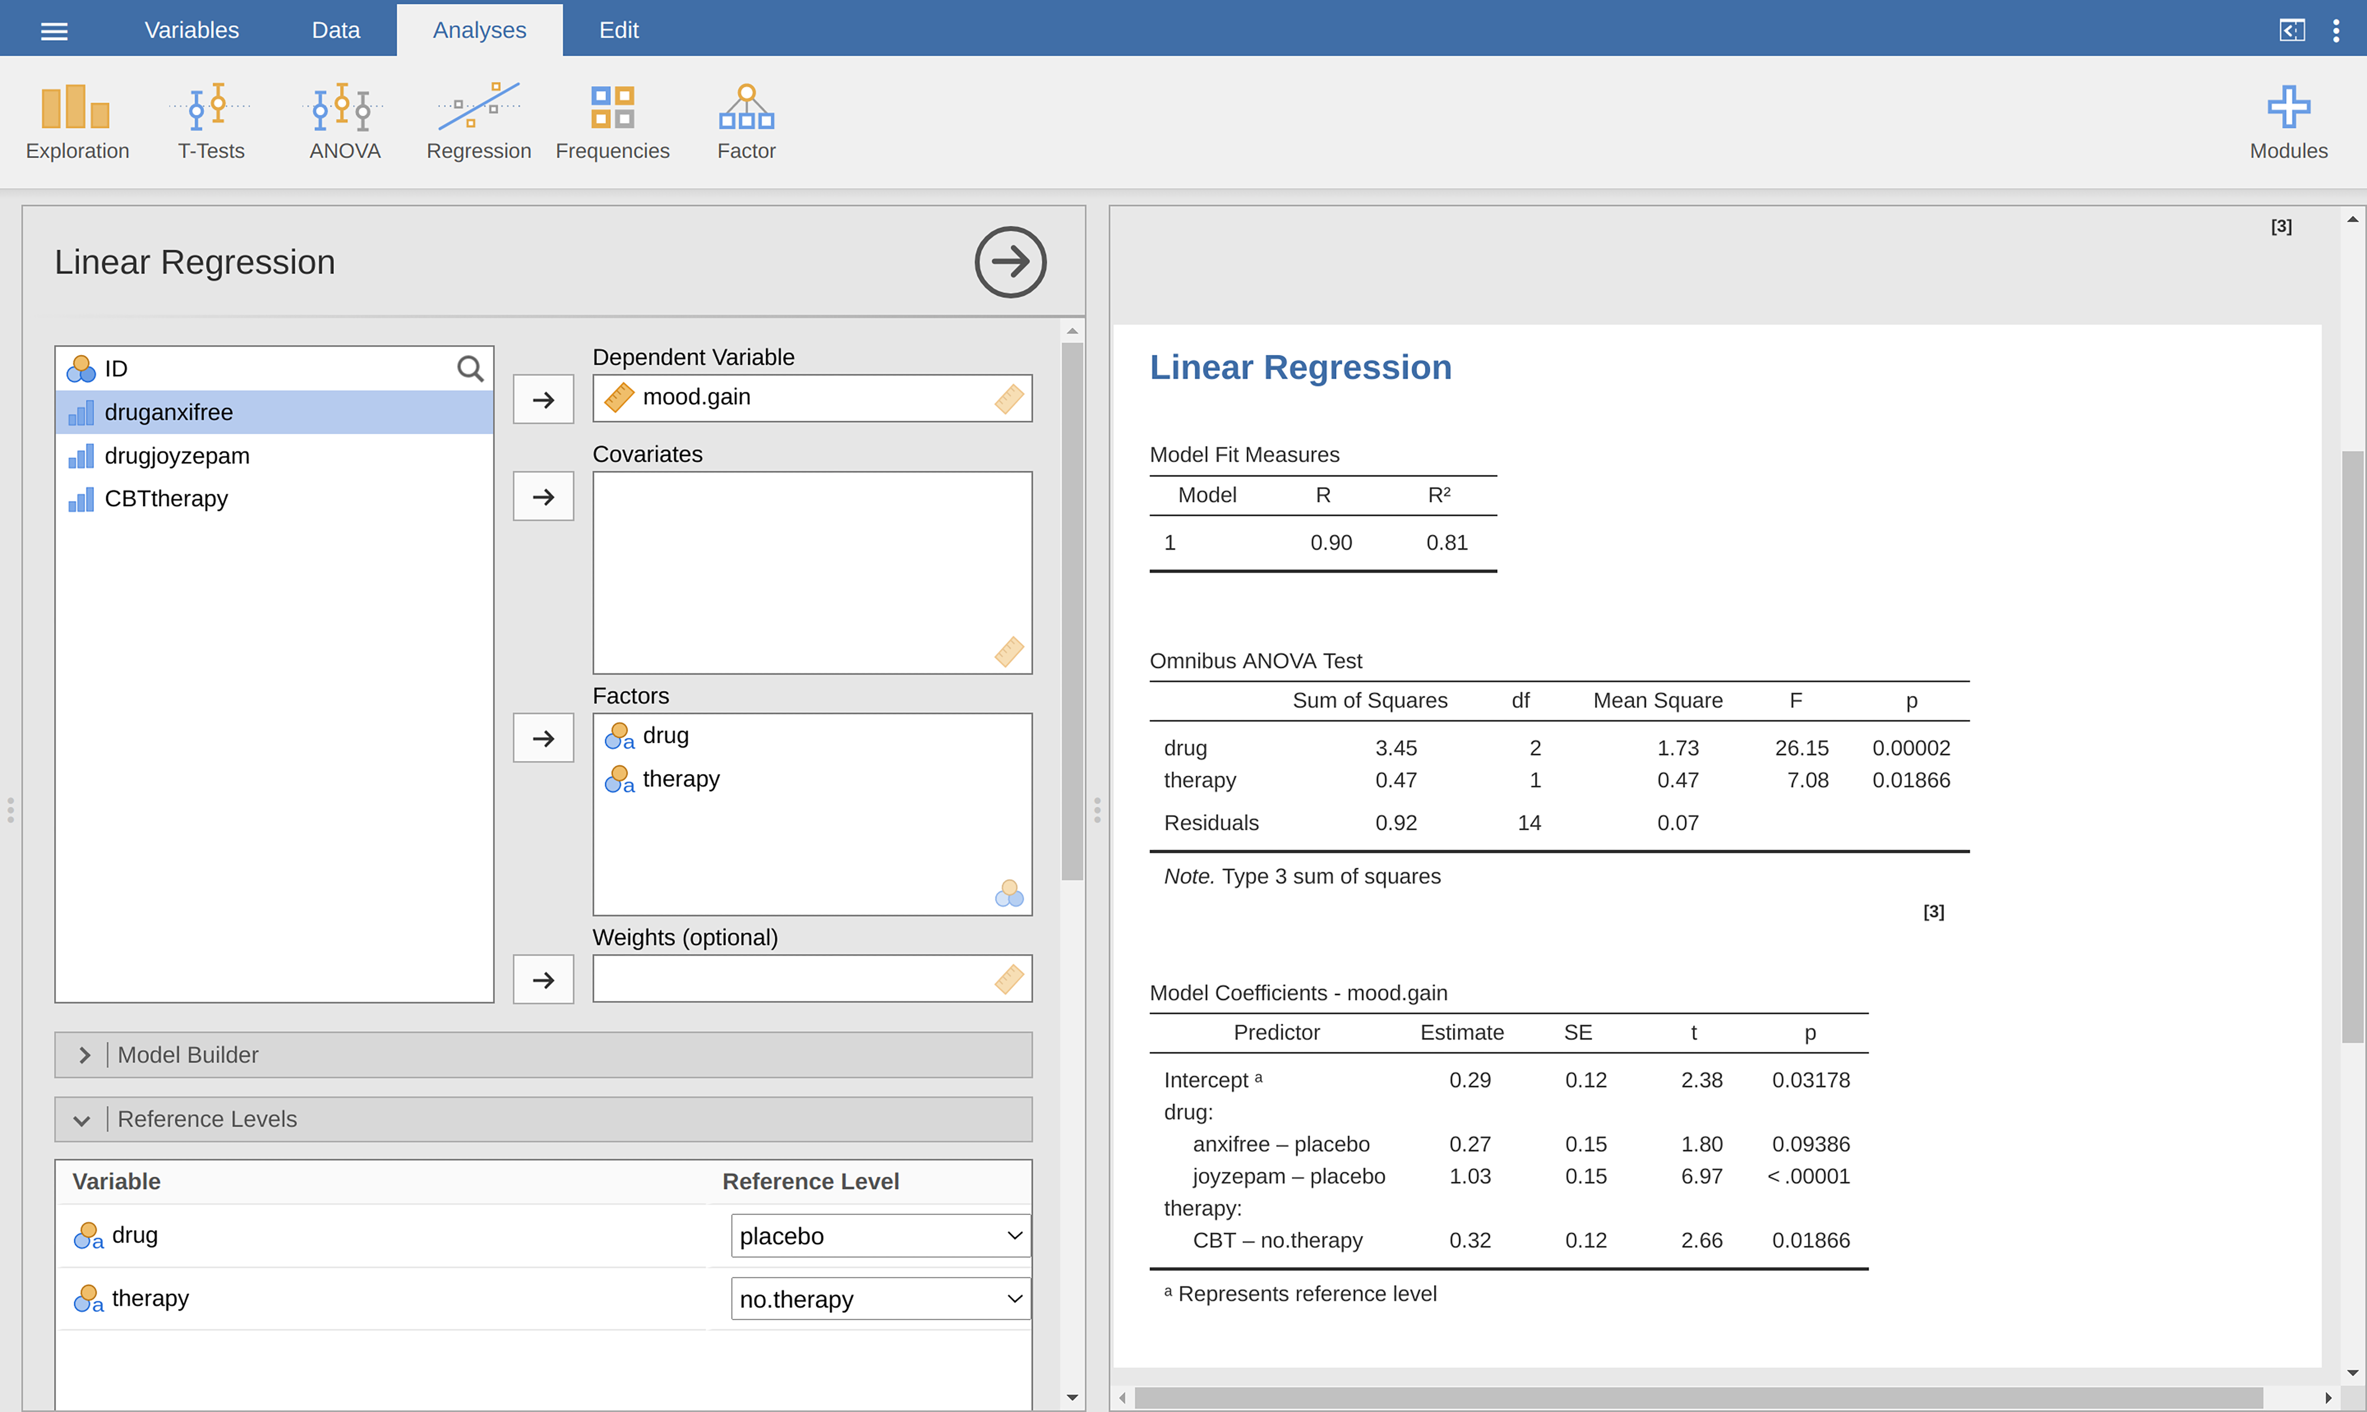Select mood.gain in Dependent Variable box
The height and width of the screenshot is (1412, 2367).
(x=812, y=398)
